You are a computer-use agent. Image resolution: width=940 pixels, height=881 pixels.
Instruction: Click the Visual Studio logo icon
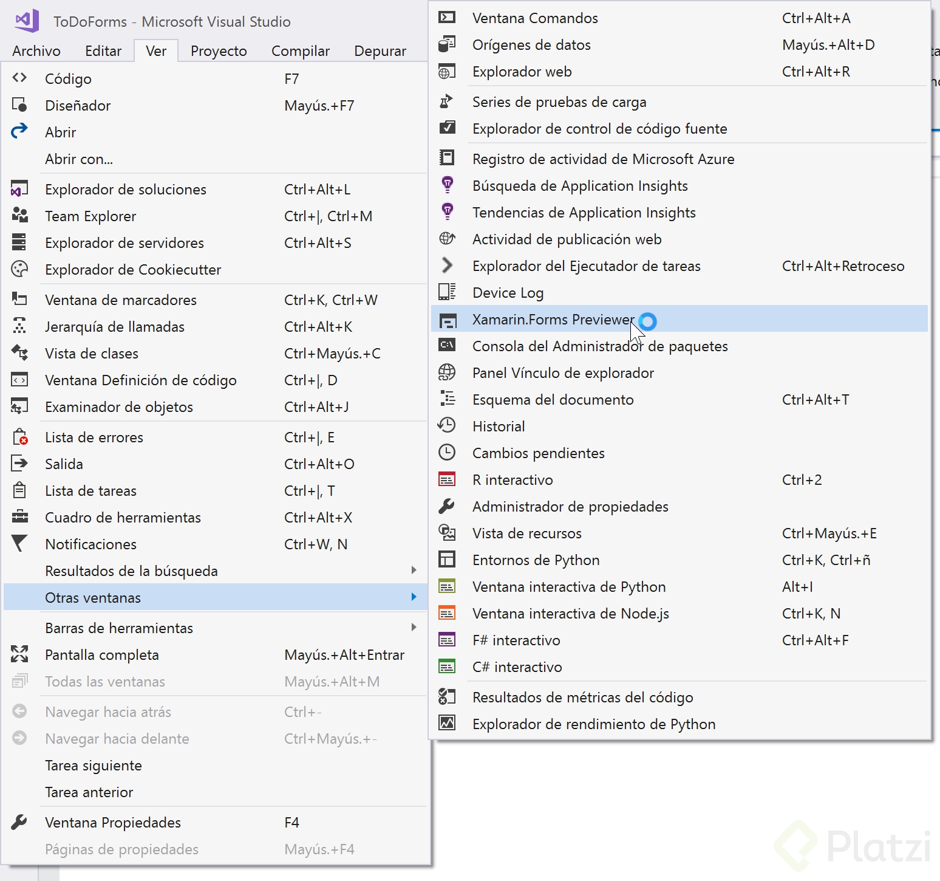[x=27, y=20]
